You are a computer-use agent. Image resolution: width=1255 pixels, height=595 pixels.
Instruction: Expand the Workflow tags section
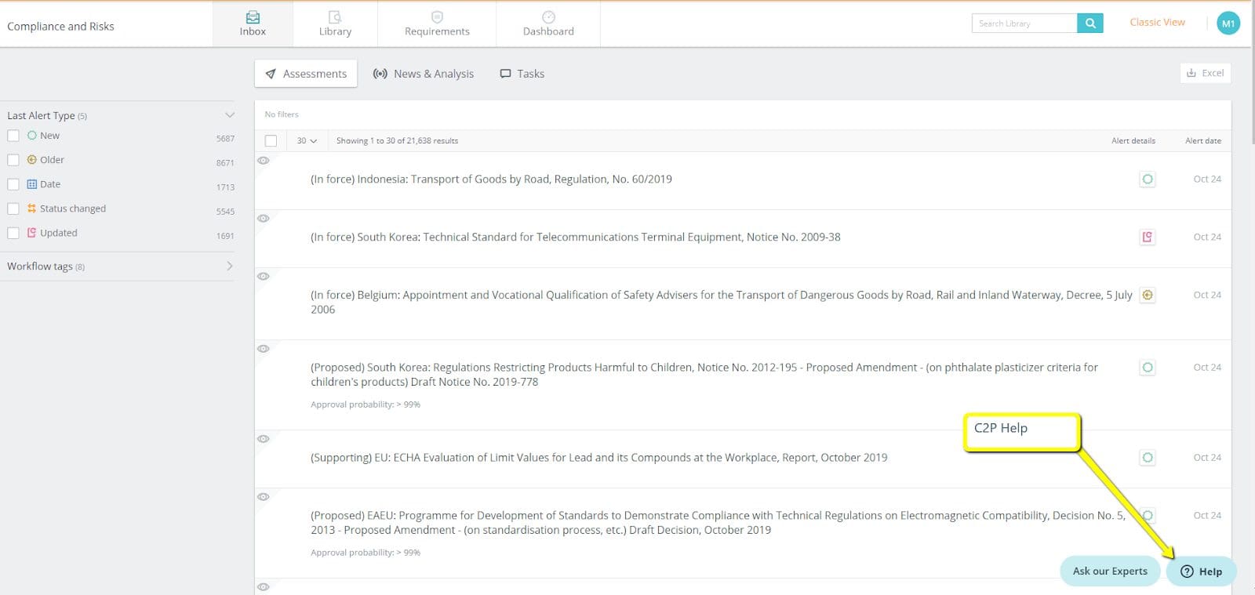[x=229, y=267]
